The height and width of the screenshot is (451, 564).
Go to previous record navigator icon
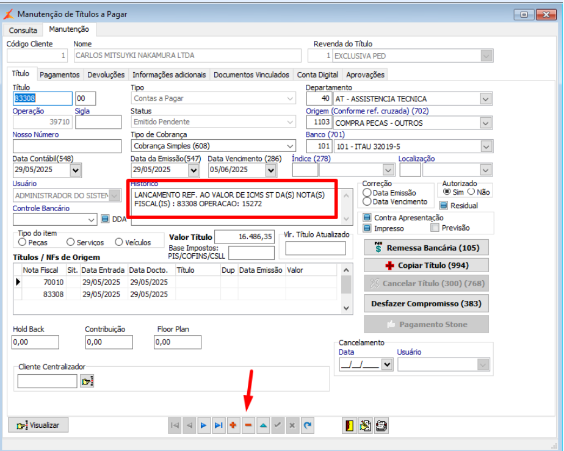[x=189, y=425]
